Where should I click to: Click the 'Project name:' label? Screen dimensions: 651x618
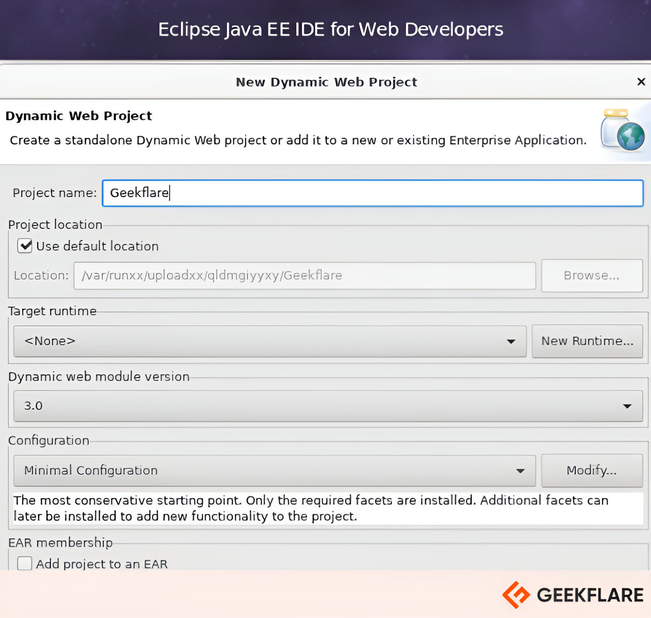click(55, 193)
